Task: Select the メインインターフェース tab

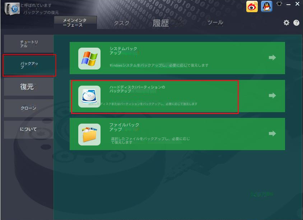Action: pos(75,23)
